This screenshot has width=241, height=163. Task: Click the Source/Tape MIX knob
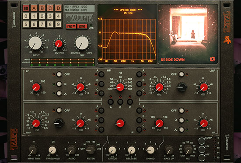[82, 43]
